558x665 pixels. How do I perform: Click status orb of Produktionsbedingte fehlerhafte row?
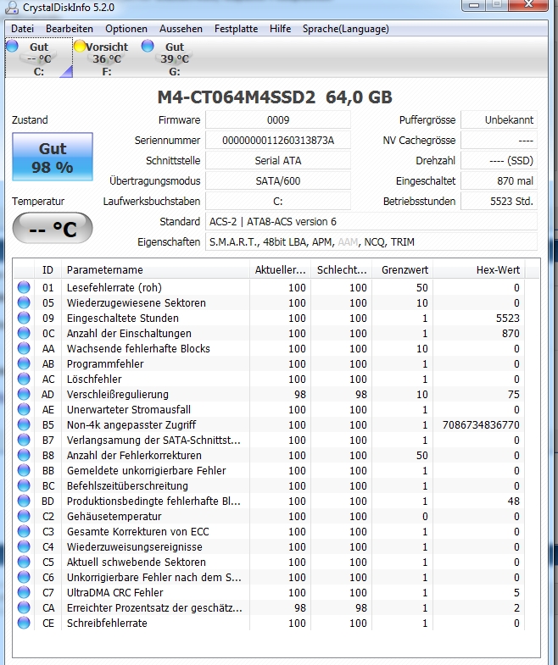tap(24, 501)
